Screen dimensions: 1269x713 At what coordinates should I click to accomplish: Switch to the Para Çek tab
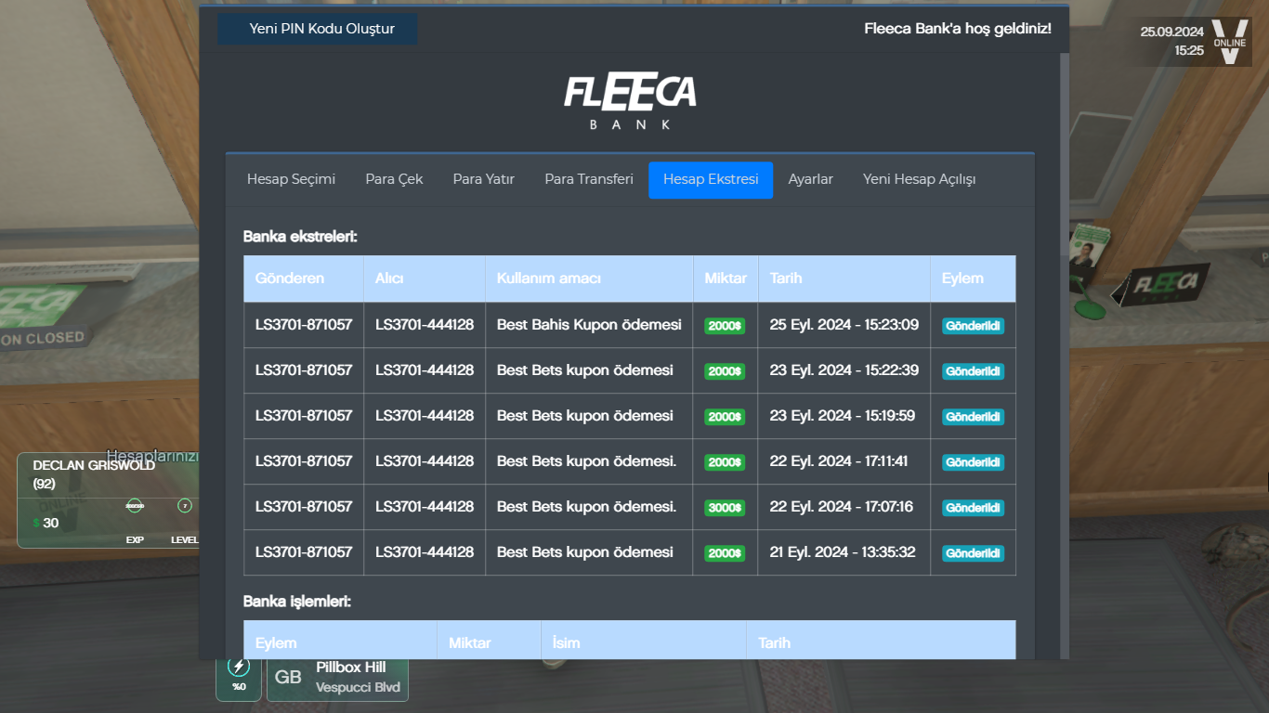[394, 179]
